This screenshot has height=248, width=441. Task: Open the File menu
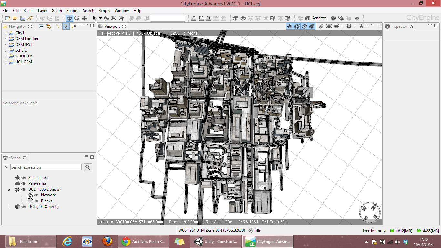pyautogui.click(x=5, y=10)
